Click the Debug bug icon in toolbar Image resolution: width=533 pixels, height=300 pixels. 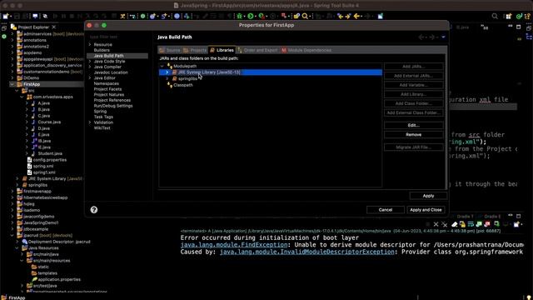click(x=240, y=16)
